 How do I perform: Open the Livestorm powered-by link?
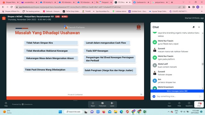(22, 104)
